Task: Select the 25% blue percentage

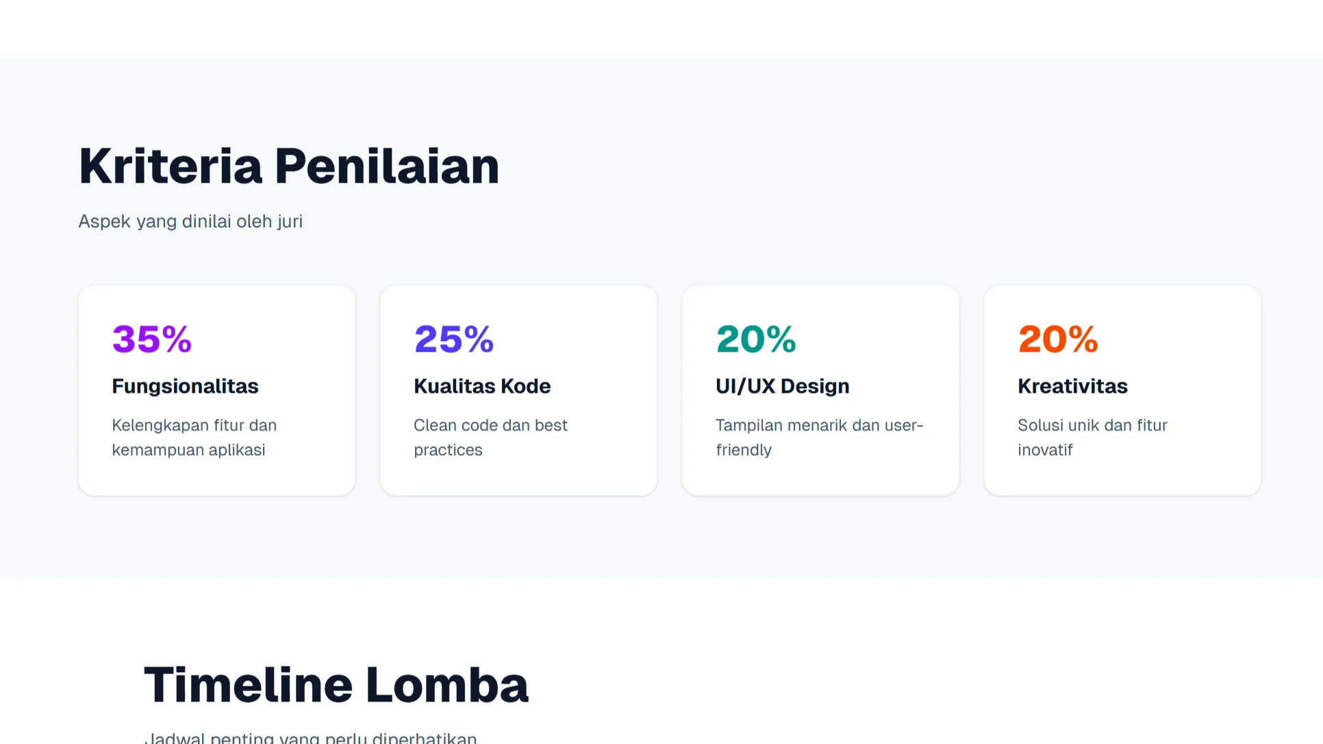Action: (453, 339)
